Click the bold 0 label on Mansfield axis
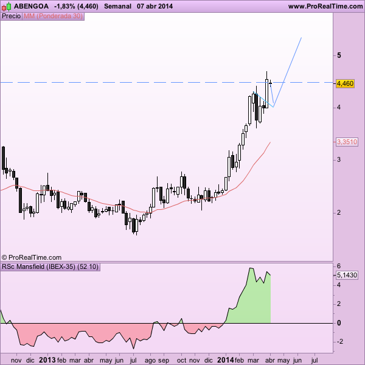The image size is (365, 365). pos(339,323)
